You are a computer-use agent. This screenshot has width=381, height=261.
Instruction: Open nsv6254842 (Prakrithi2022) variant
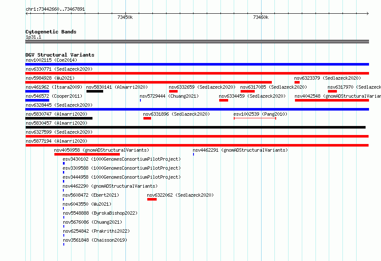[96, 231]
